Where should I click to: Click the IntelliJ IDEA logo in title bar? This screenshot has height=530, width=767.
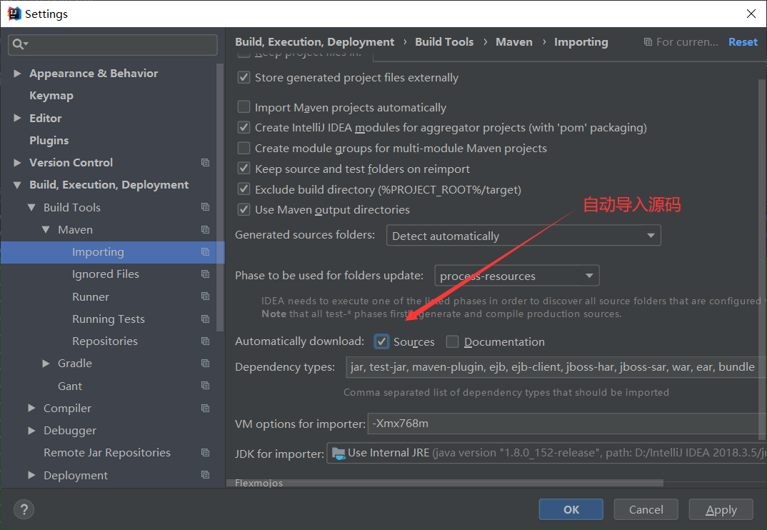14,14
